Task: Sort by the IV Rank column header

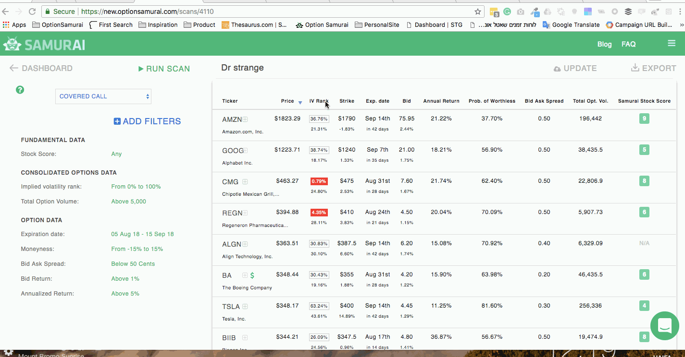Action: pyautogui.click(x=319, y=101)
